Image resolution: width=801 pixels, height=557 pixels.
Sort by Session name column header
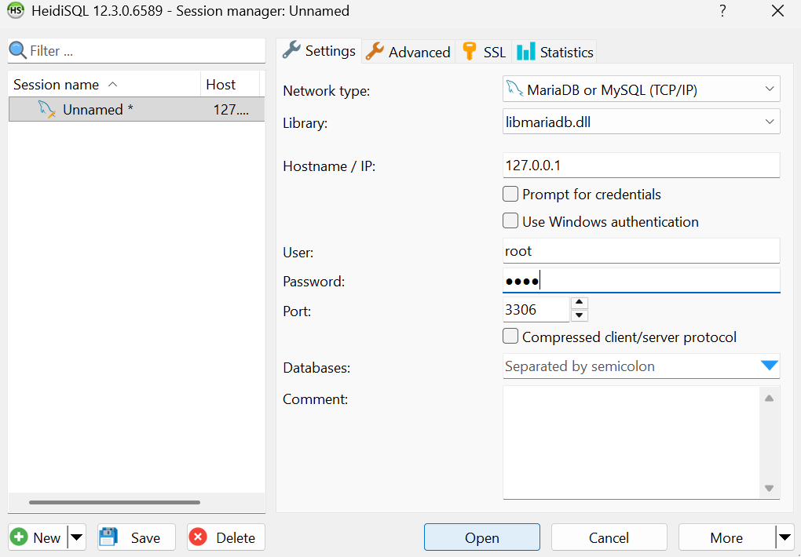[104, 84]
